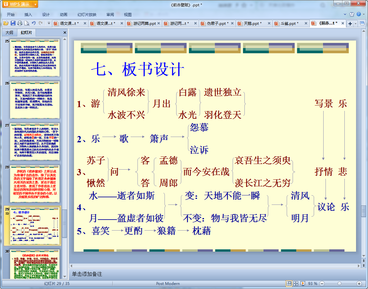
Task: Close the slide thumbnail pane
Action: click(65, 33)
